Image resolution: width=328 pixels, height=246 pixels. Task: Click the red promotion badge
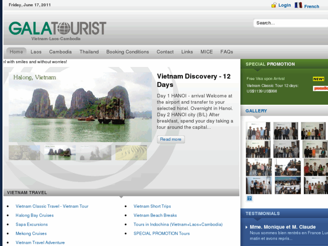(x=320, y=88)
